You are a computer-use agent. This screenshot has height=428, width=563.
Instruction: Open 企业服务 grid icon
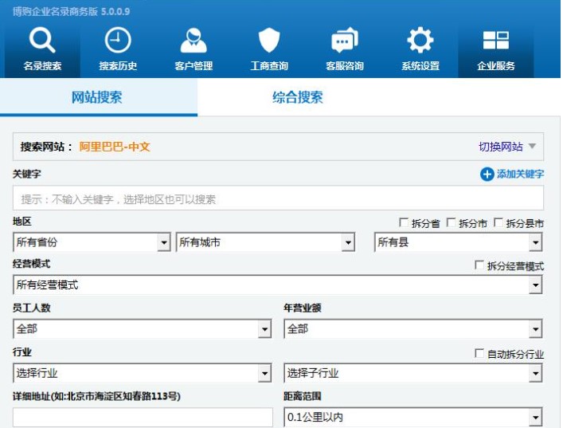[496, 40]
